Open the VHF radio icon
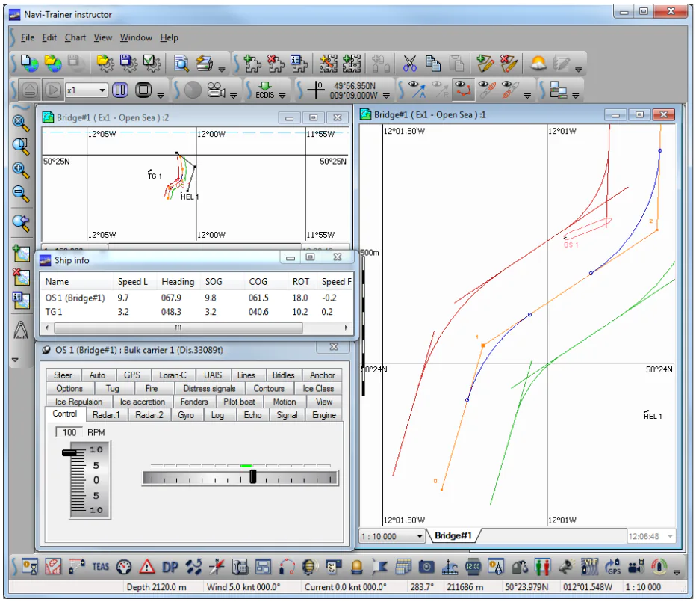 point(589,567)
